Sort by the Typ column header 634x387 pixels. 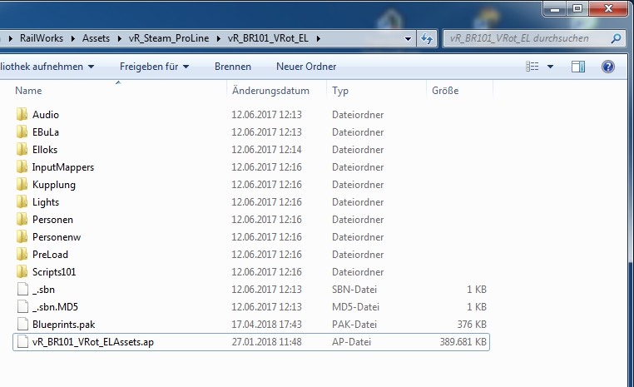(340, 91)
